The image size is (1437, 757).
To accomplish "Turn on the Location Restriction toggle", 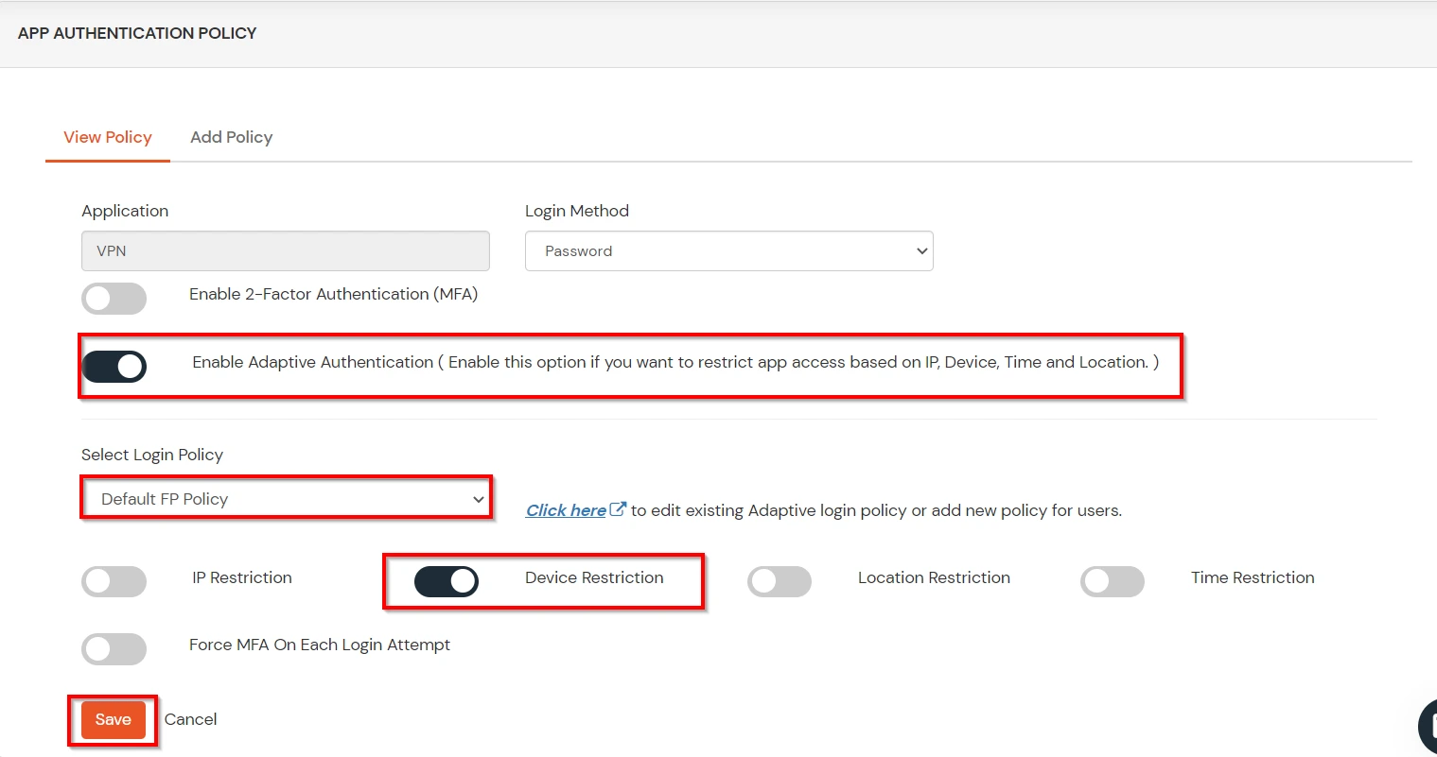I will click(780, 581).
